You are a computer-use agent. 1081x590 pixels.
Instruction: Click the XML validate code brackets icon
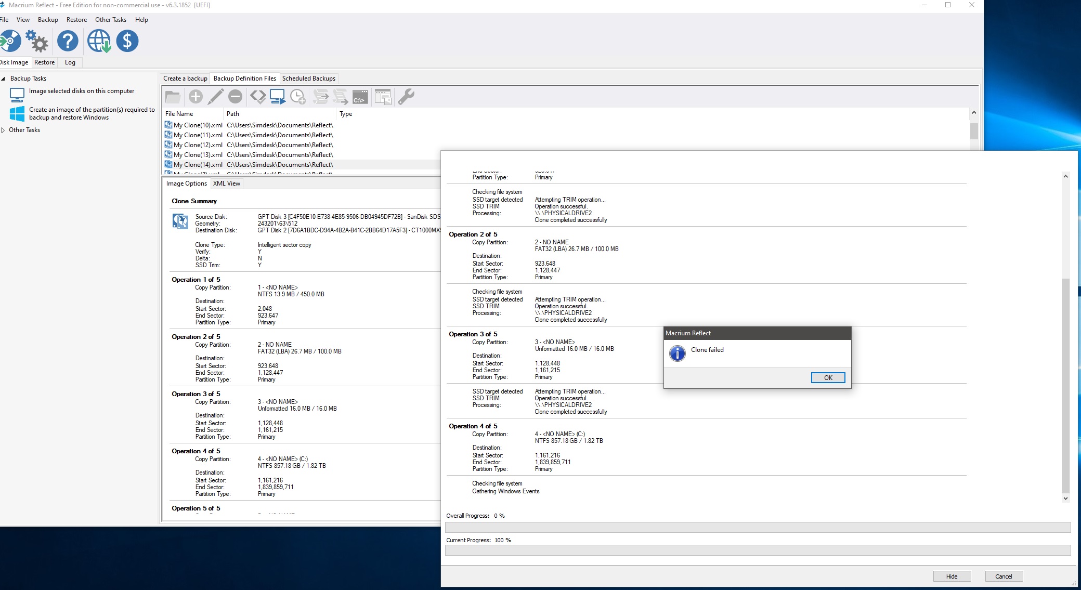pos(258,97)
